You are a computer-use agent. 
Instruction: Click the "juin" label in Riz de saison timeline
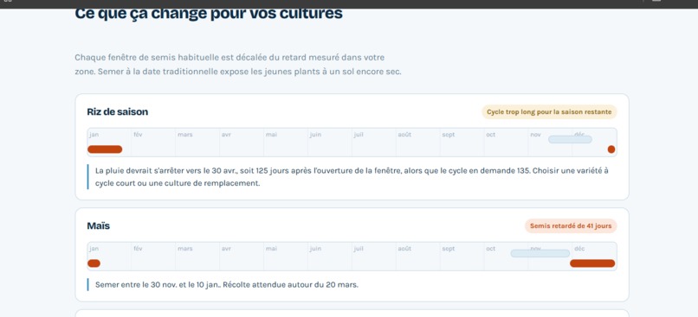click(x=315, y=135)
